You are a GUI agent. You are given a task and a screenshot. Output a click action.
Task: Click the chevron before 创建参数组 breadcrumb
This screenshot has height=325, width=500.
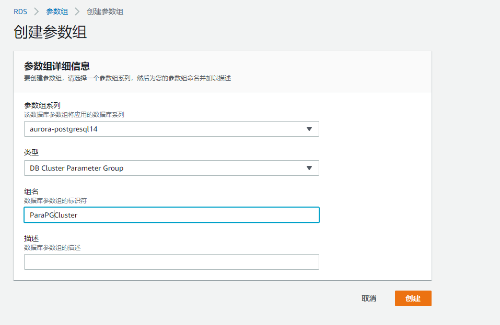click(77, 11)
